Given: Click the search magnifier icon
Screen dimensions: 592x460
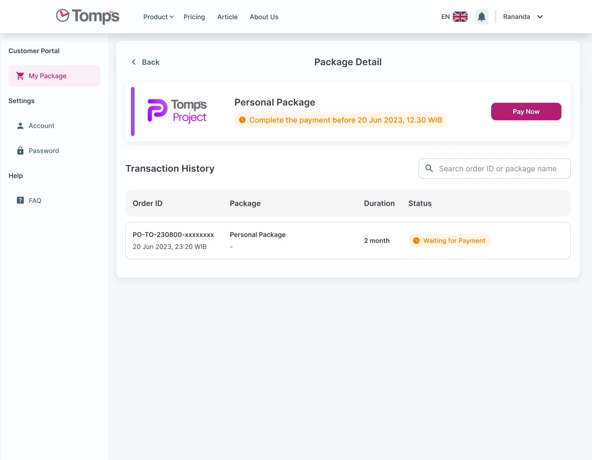Looking at the screenshot, I should pyautogui.click(x=429, y=169).
